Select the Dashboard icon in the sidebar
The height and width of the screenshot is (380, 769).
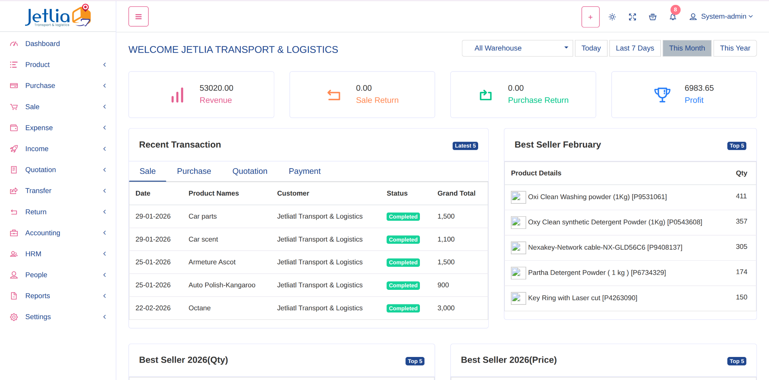[14, 43]
